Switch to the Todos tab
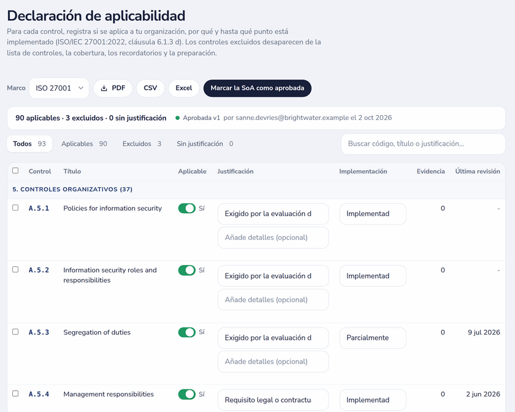 click(x=29, y=144)
